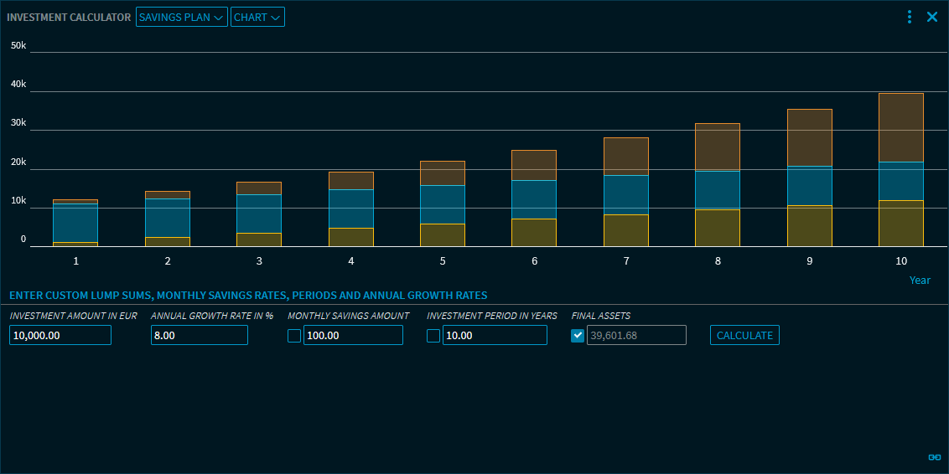
Task: Click the link icon in bottom corner
Action: 935,457
